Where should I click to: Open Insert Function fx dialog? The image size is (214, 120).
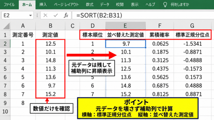66,15
